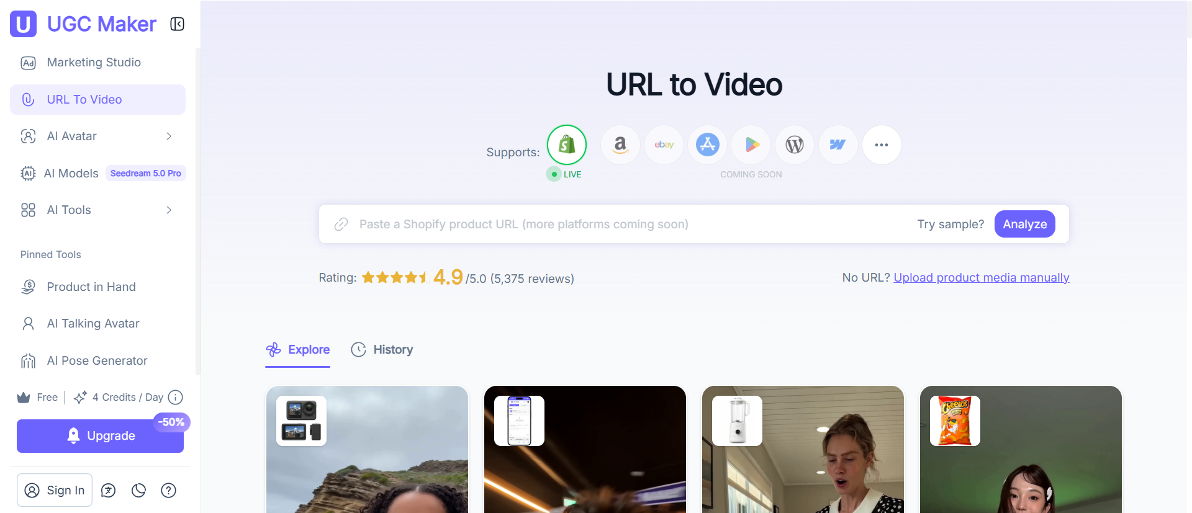Screen dimensions: 1192x513
Task: Click the Pinned Tools heading
Action: click(51, 254)
